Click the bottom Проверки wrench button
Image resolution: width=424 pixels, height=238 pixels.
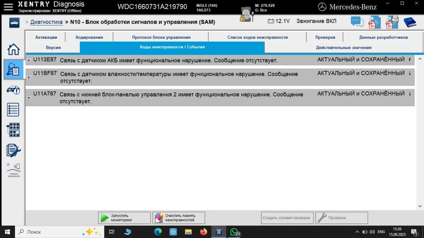tap(342, 218)
